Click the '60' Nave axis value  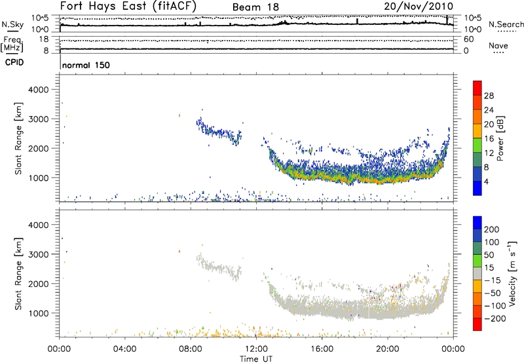click(x=468, y=39)
